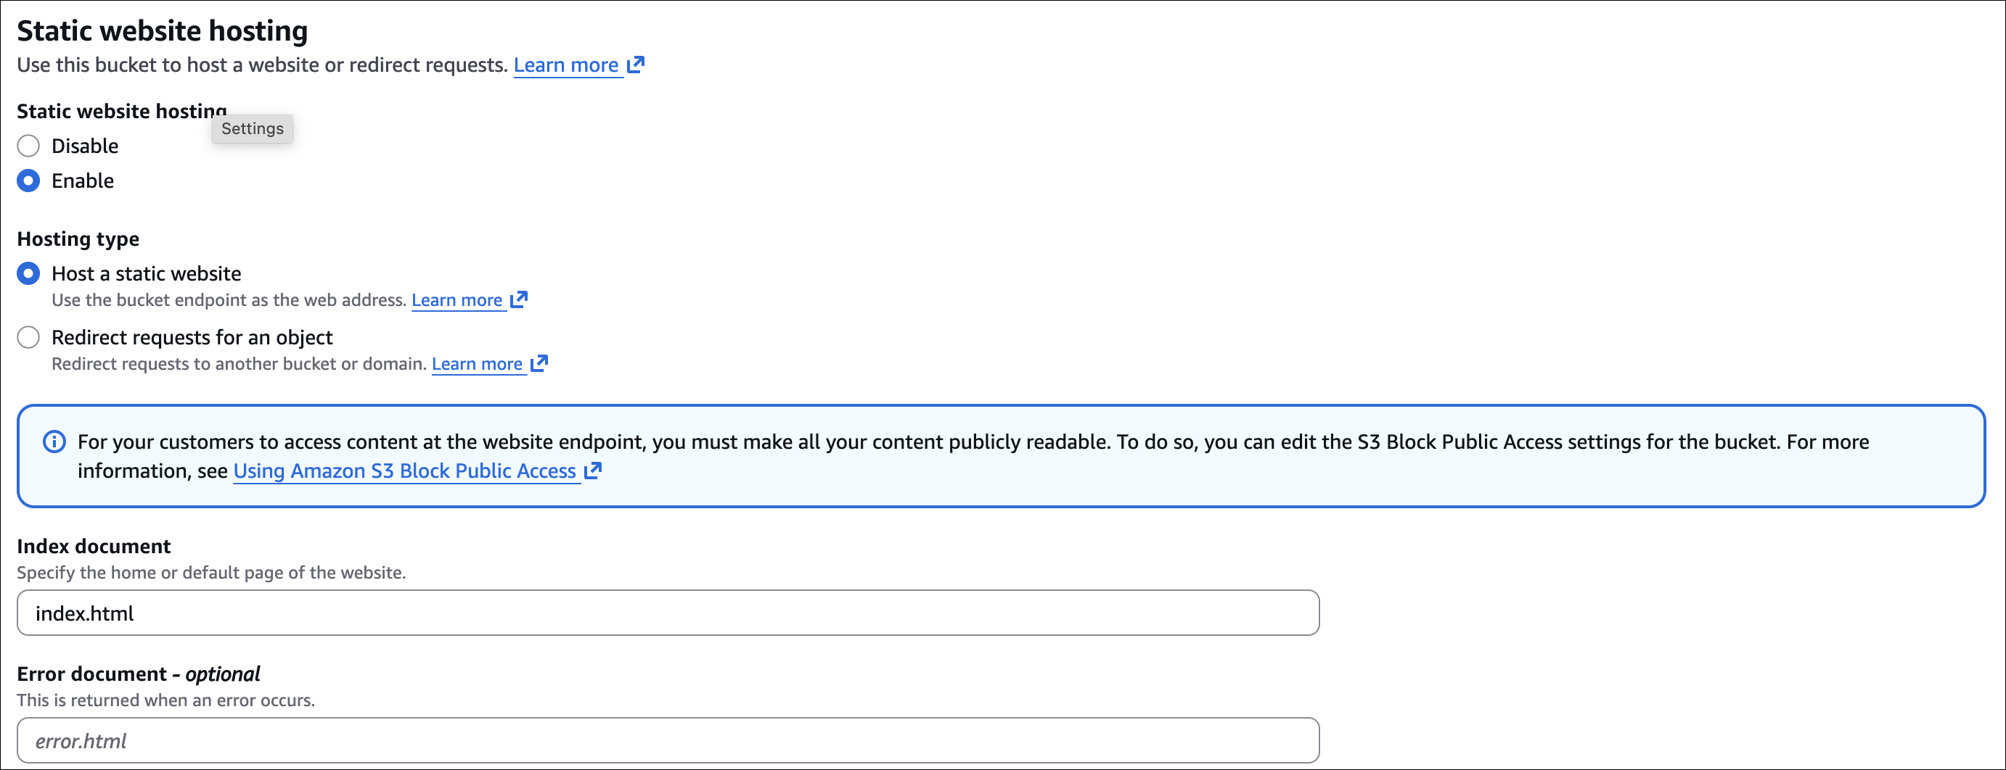Image resolution: width=2006 pixels, height=770 pixels.
Task: Click external-link icon beside top Learn more
Action: (636, 65)
